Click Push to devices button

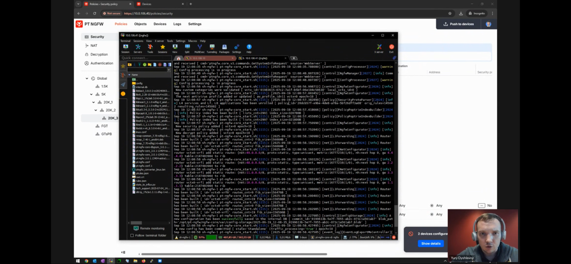pyautogui.click(x=459, y=24)
